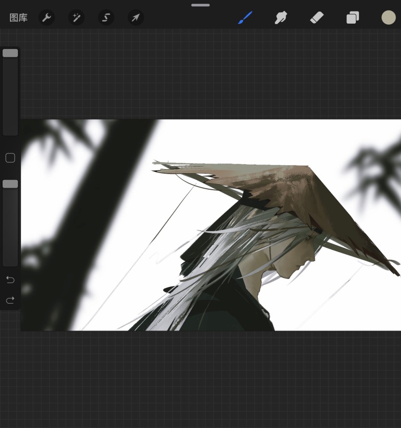Undo the last stroke with arrow
This screenshot has width=401, height=428.
(x=11, y=279)
